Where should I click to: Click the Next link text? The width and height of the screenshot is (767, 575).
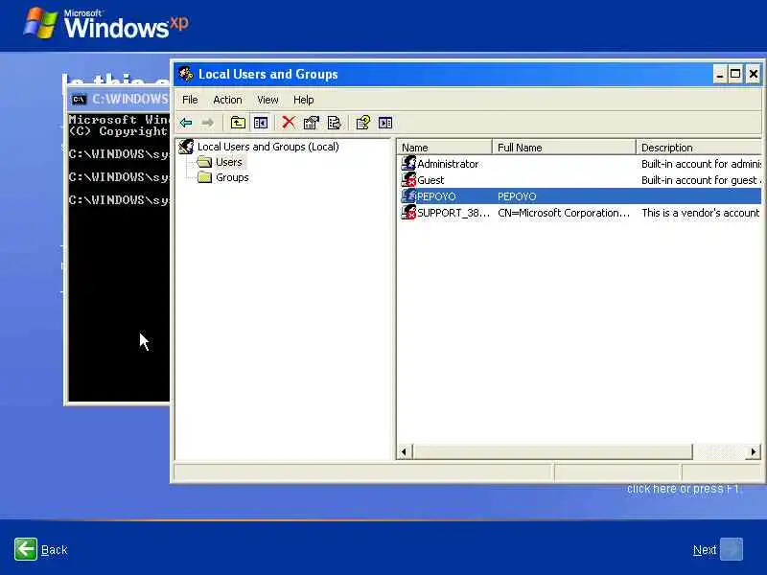[x=705, y=550]
